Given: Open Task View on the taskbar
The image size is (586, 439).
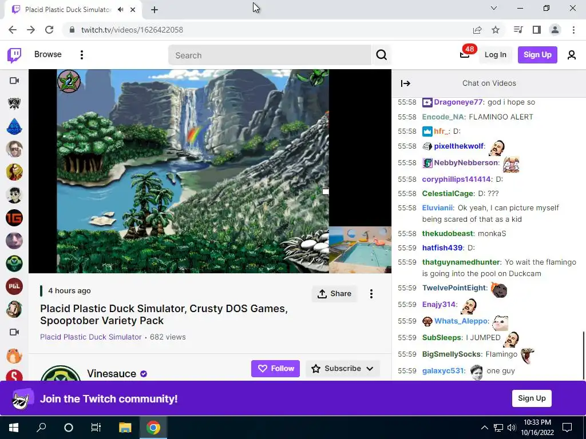Looking at the screenshot, I should (x=96, y=428).
